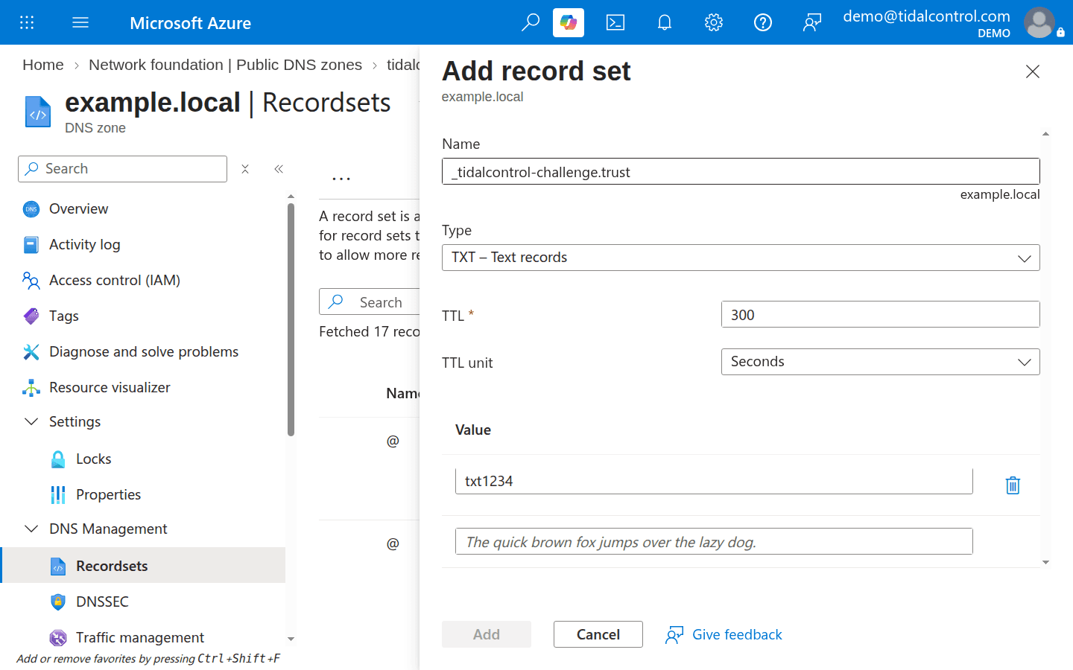The image size is (1073, 670).
Task: Open the more options ellipsis in the toolbar
Action: coord(341,179)
